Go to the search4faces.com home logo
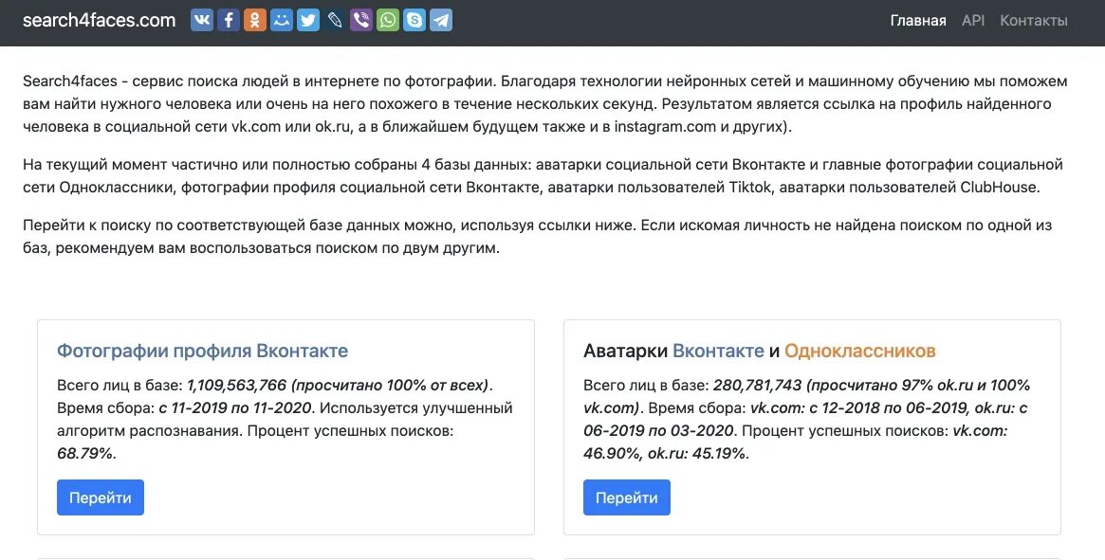 (x=100, y=21)
